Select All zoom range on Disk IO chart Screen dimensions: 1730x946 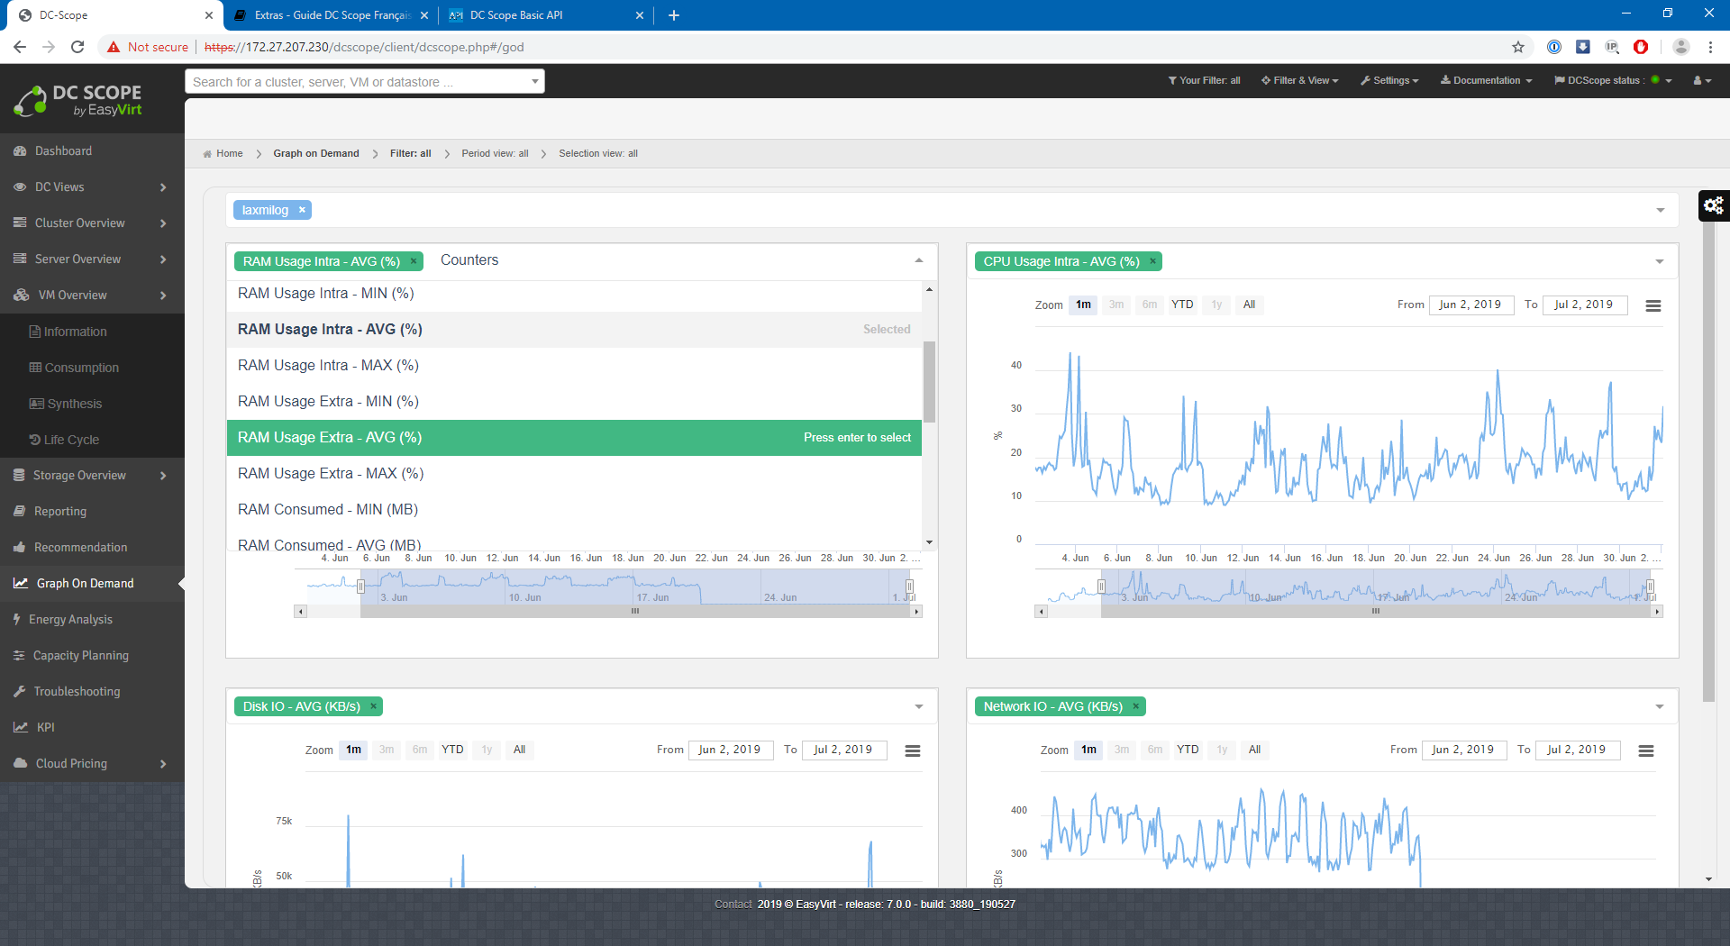pos(519,750)
